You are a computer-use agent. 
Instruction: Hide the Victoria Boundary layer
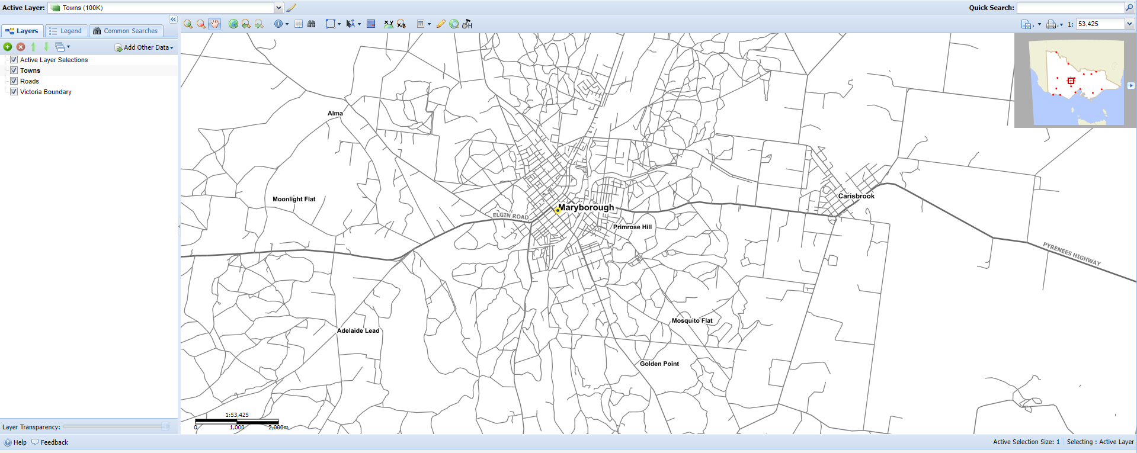(14, 92)
